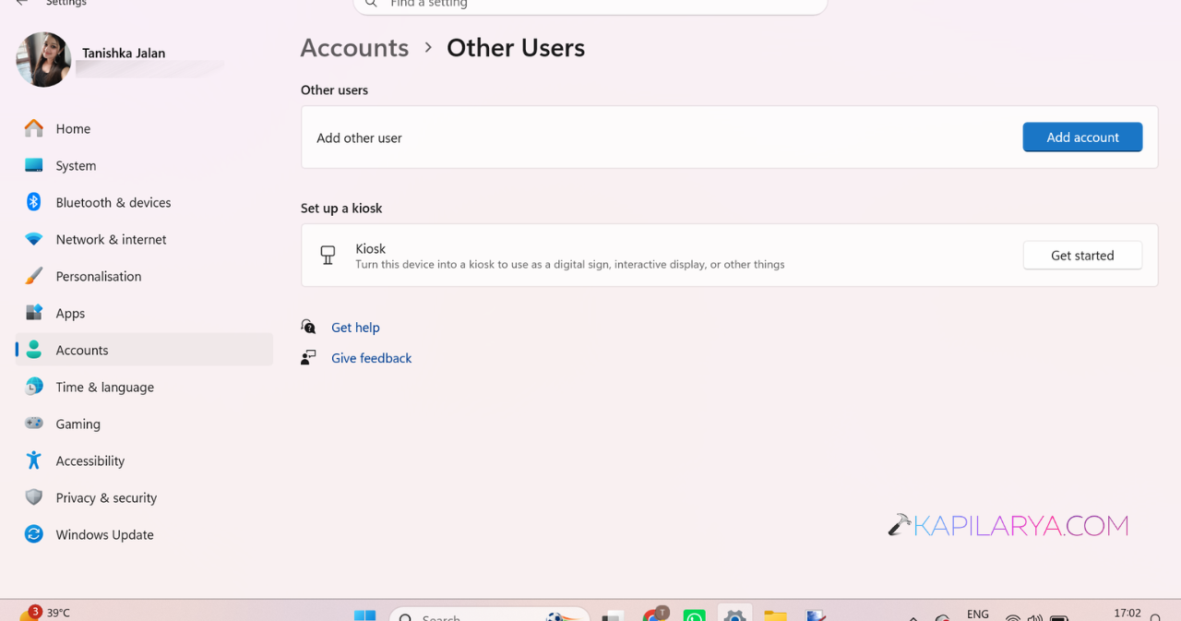This screenshot has height=621, width=1181.
Task: Open the Give feedback link
Action: (x=371, y=358)
